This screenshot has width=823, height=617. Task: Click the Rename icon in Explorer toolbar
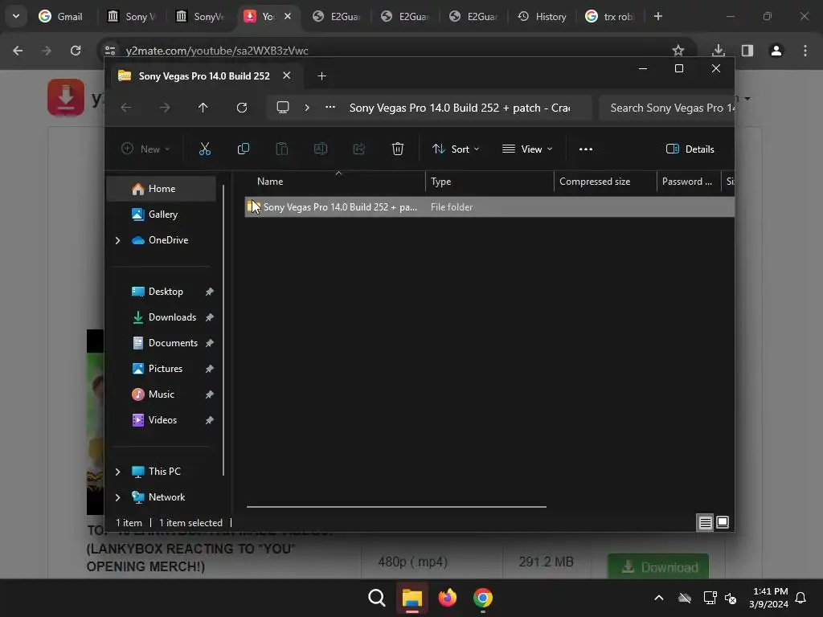pos(320,149)
